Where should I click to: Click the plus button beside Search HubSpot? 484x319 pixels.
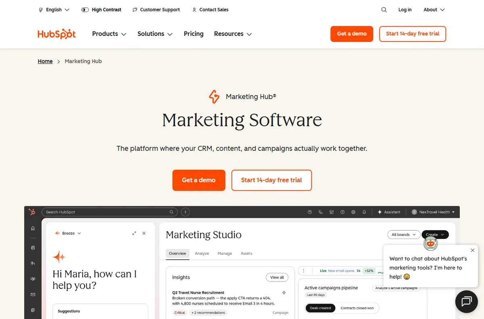coord(185,212)
